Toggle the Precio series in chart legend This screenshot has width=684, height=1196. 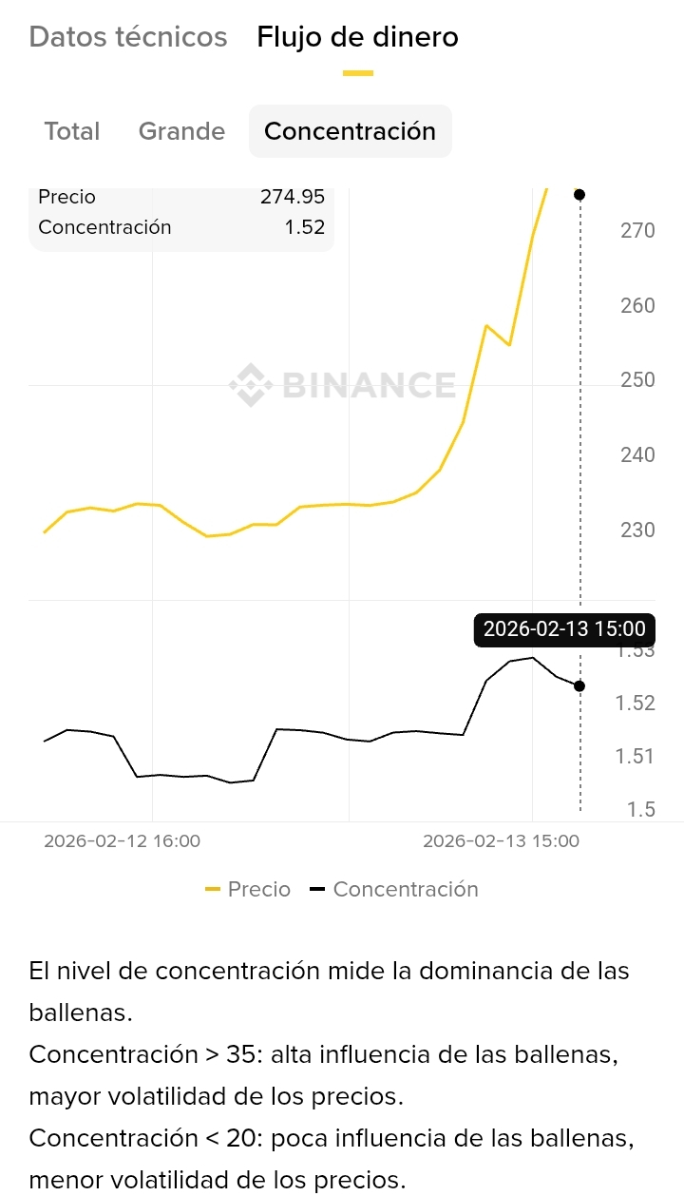point(248,889)
